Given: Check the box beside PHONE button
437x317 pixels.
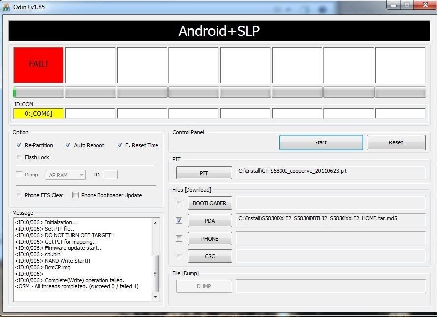Looking at the screenshot, I should click(x=179, y=239).
